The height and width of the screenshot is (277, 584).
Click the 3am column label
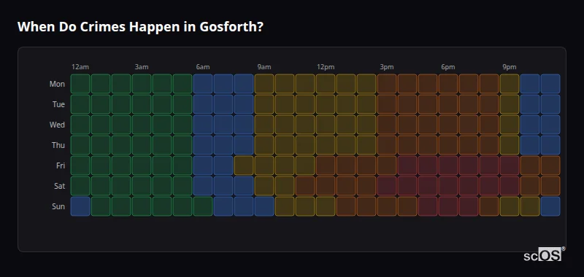tap(142, 67)
